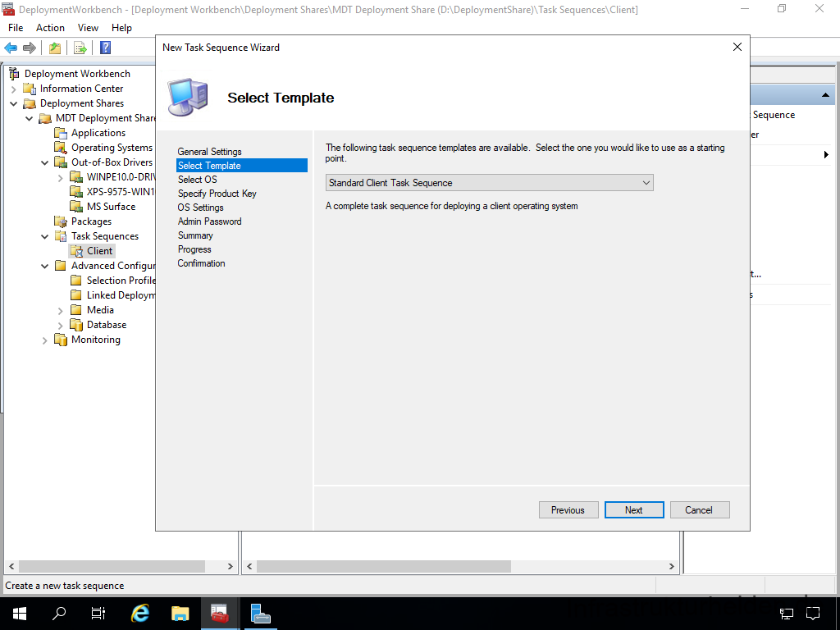Open the Actions pane submenu arrow

pos(826,155)
